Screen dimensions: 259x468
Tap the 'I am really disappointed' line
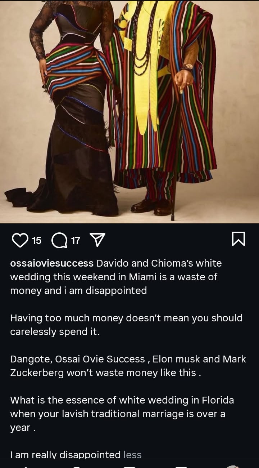(65, 455)
